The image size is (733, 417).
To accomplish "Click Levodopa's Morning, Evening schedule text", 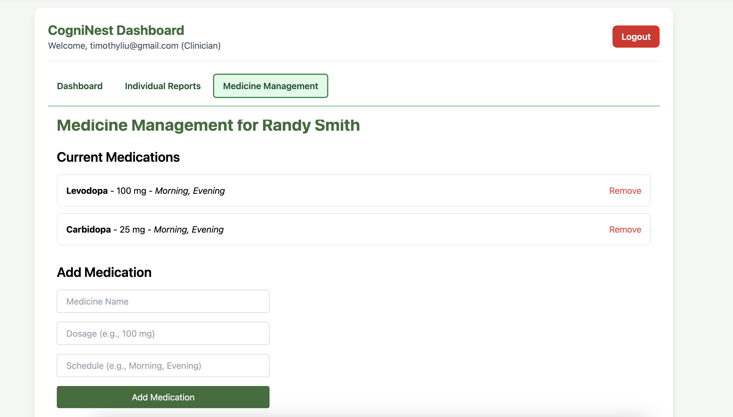I will pos(190,191).
